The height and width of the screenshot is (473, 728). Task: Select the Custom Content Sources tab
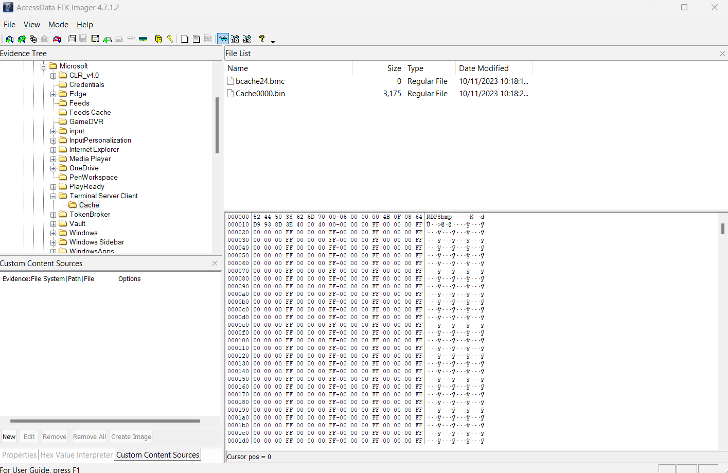click(157, 455)
